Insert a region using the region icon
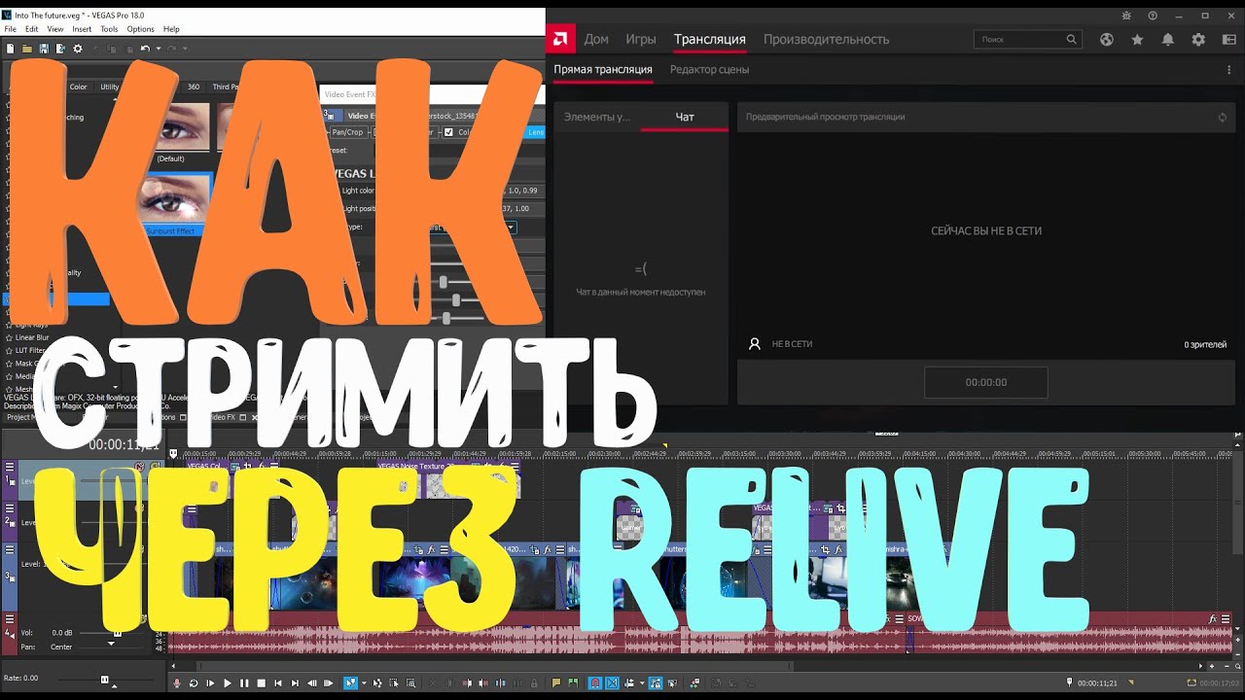 [573, 683]
